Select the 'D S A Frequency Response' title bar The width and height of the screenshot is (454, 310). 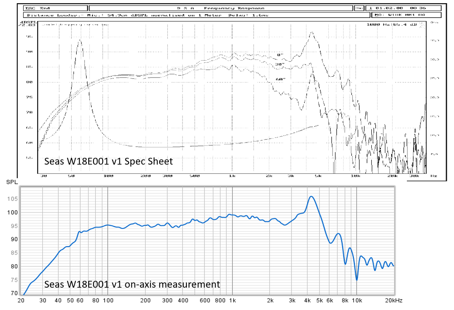click(x=221, y=8)
